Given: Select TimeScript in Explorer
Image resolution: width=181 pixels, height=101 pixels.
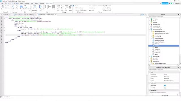Looking at the screenshot, I should point(157,49).
